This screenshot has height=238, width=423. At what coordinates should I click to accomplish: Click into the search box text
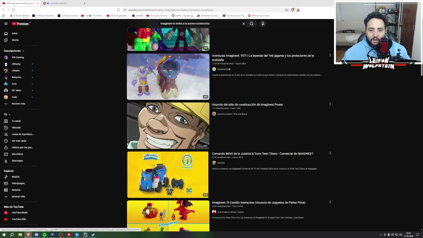[x=185, y=23]
